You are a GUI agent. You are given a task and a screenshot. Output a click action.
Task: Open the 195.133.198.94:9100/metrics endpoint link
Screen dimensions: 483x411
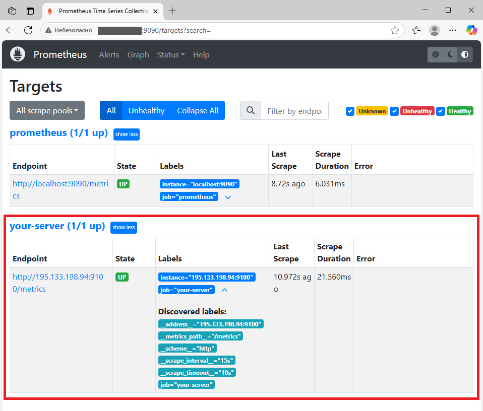point(58,283)
